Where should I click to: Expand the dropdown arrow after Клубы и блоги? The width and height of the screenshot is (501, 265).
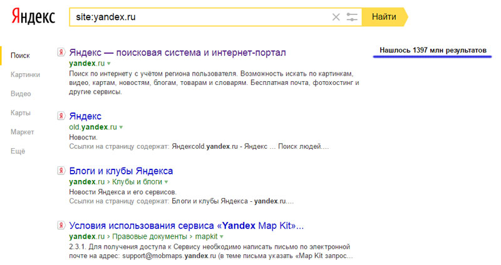(166, 182)
